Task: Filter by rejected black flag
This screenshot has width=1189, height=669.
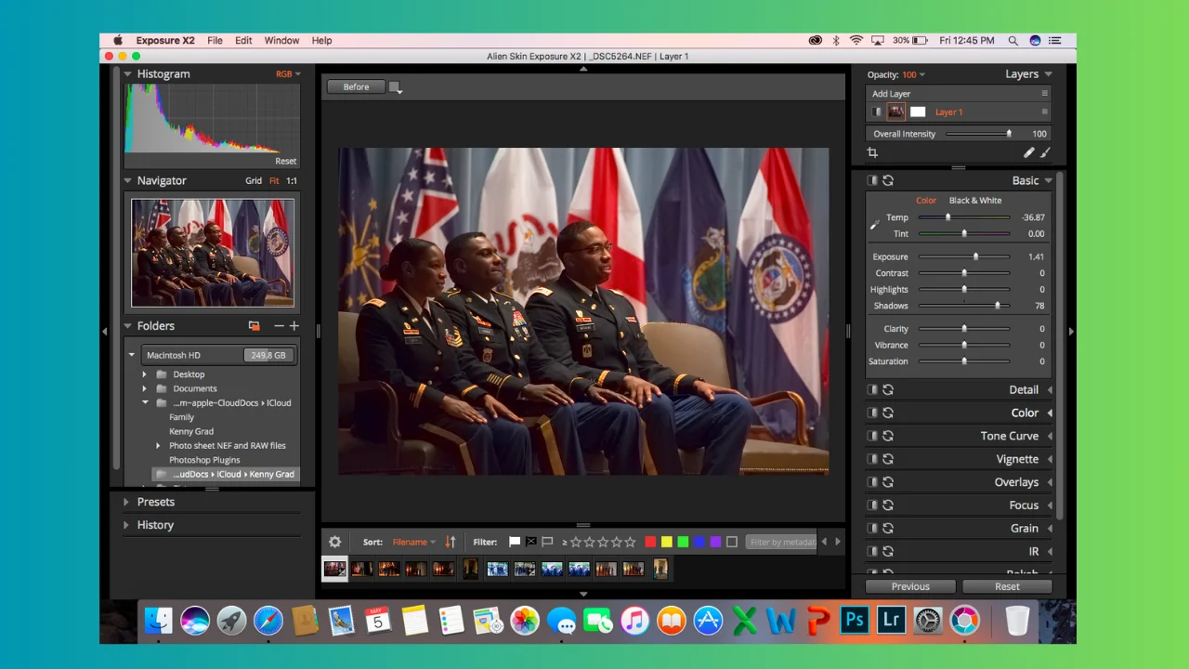Action: [x=531, y=542]
